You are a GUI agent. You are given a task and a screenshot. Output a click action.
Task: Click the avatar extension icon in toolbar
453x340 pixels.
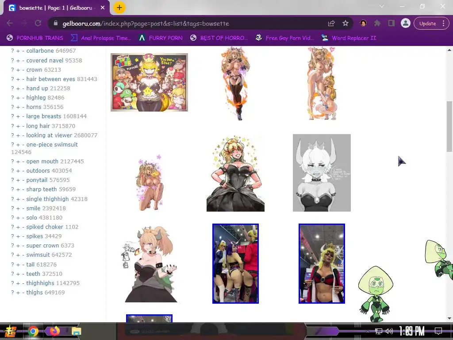[x=363, y=23]
